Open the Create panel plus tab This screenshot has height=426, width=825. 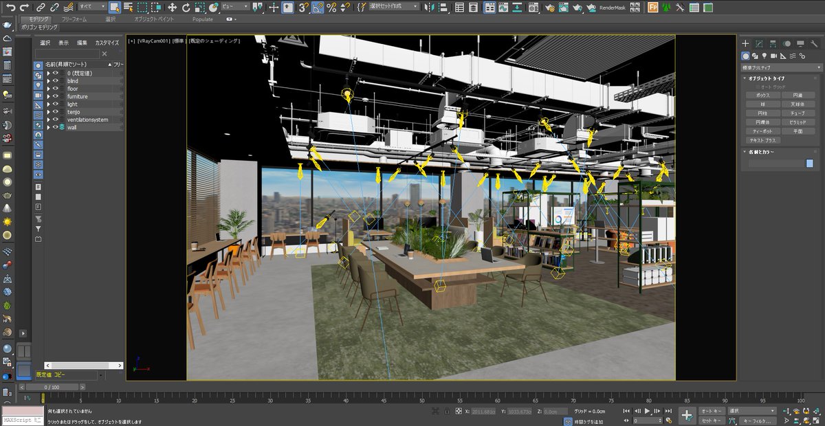click(x=745, y=44)
